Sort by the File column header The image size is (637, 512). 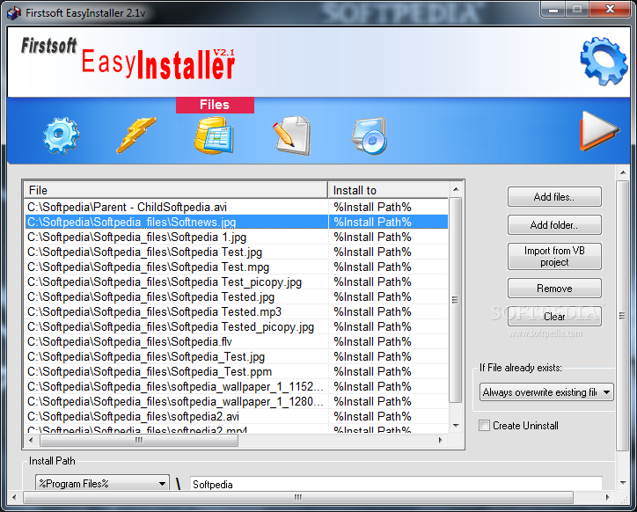176,190
